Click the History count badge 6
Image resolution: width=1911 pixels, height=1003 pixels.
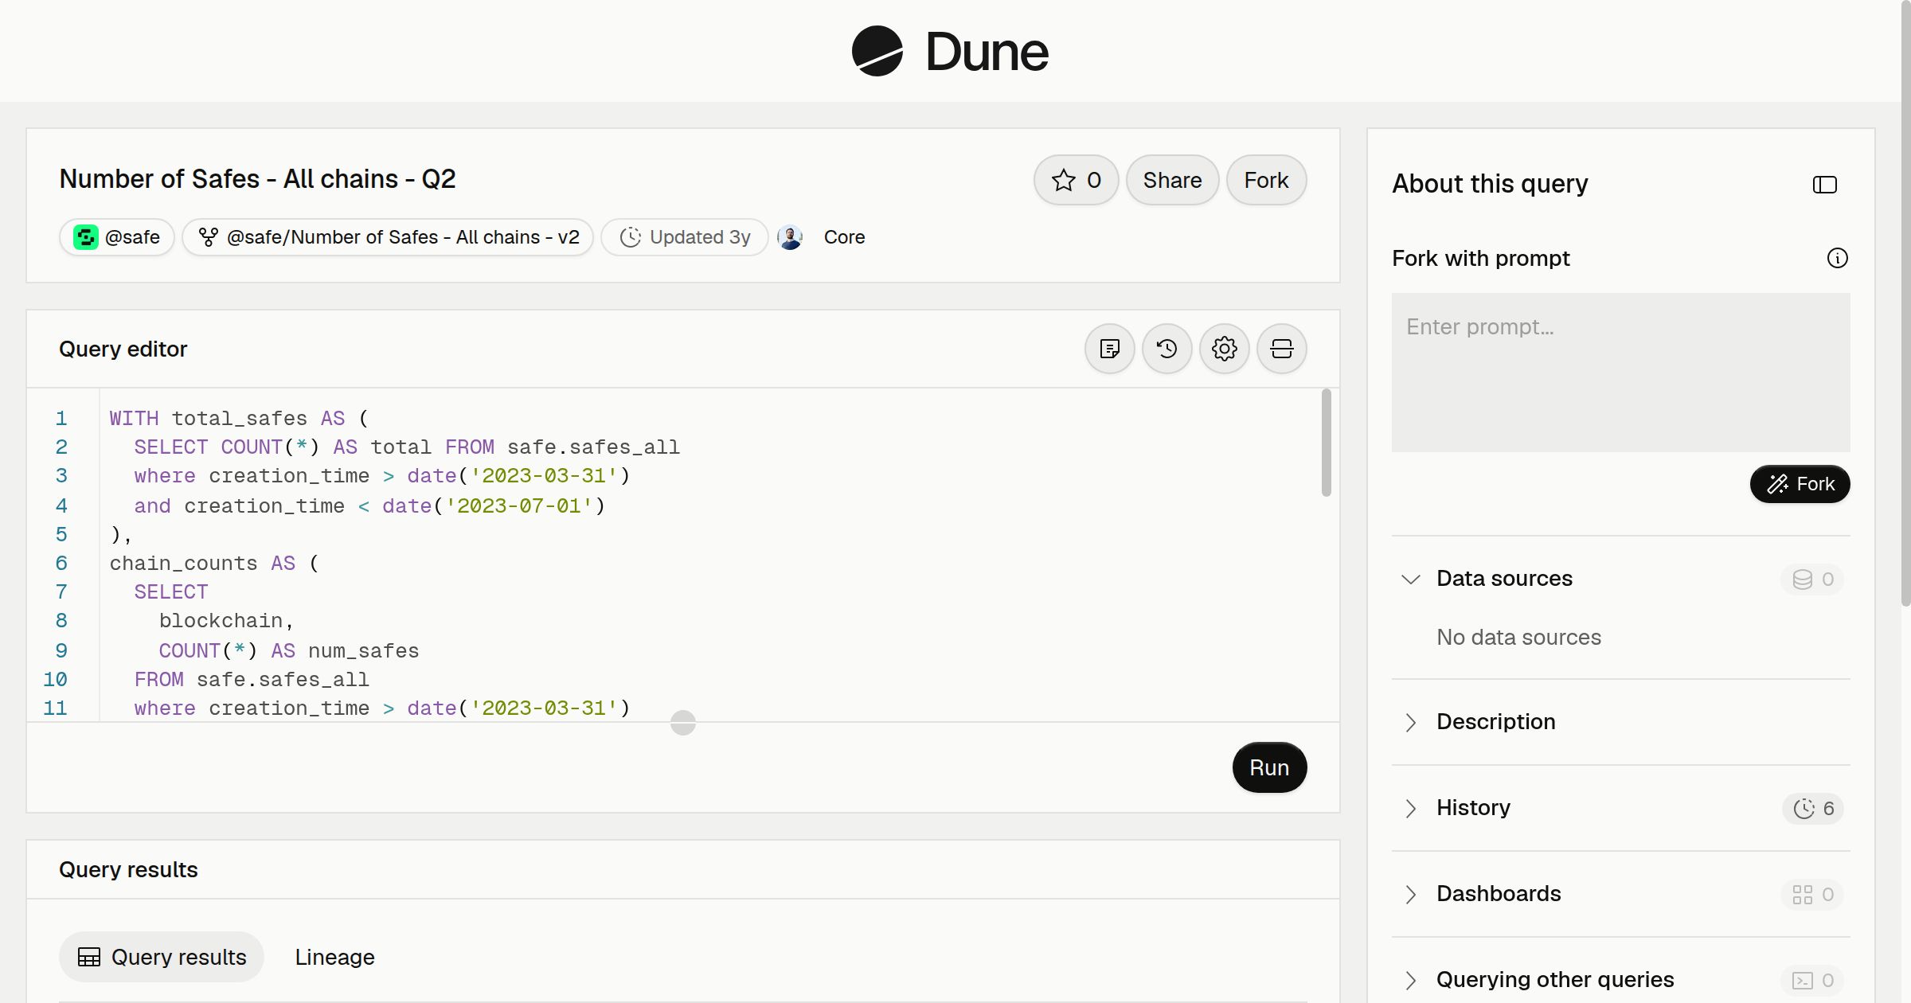point(1813,809)
